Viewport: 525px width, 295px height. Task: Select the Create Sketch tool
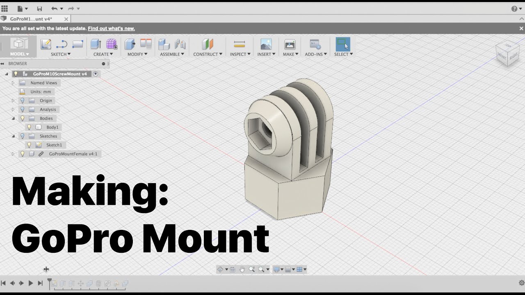46,44
